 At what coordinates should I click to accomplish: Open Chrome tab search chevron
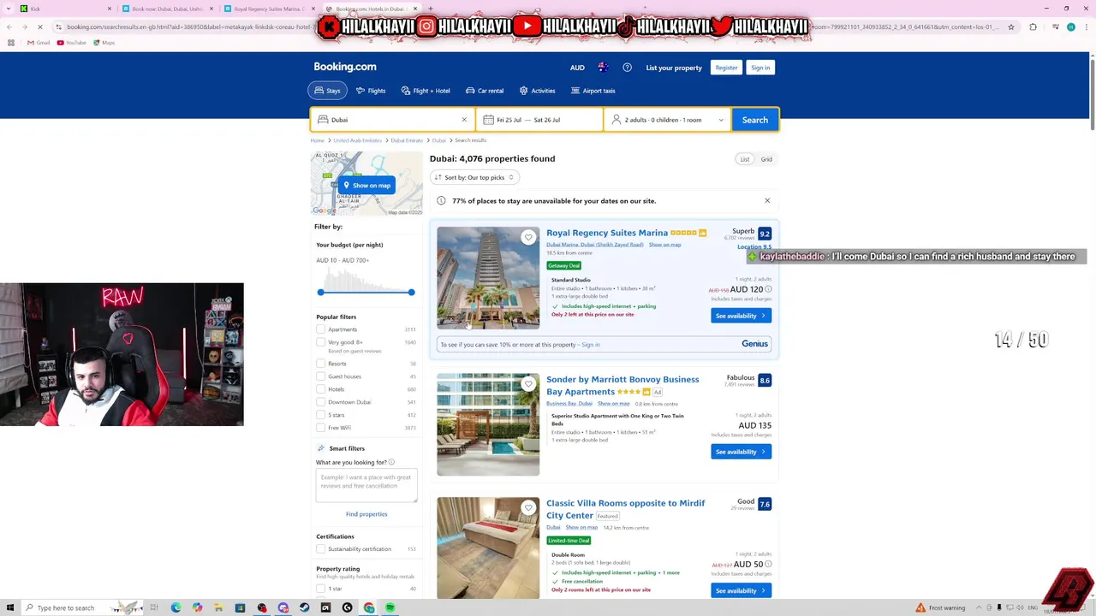(x=9, y=9)
